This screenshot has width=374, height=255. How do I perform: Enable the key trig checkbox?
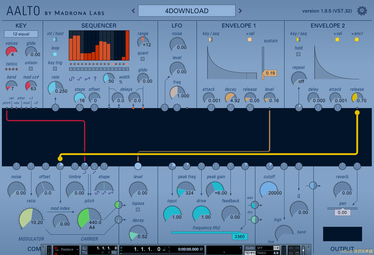[55, 69]
